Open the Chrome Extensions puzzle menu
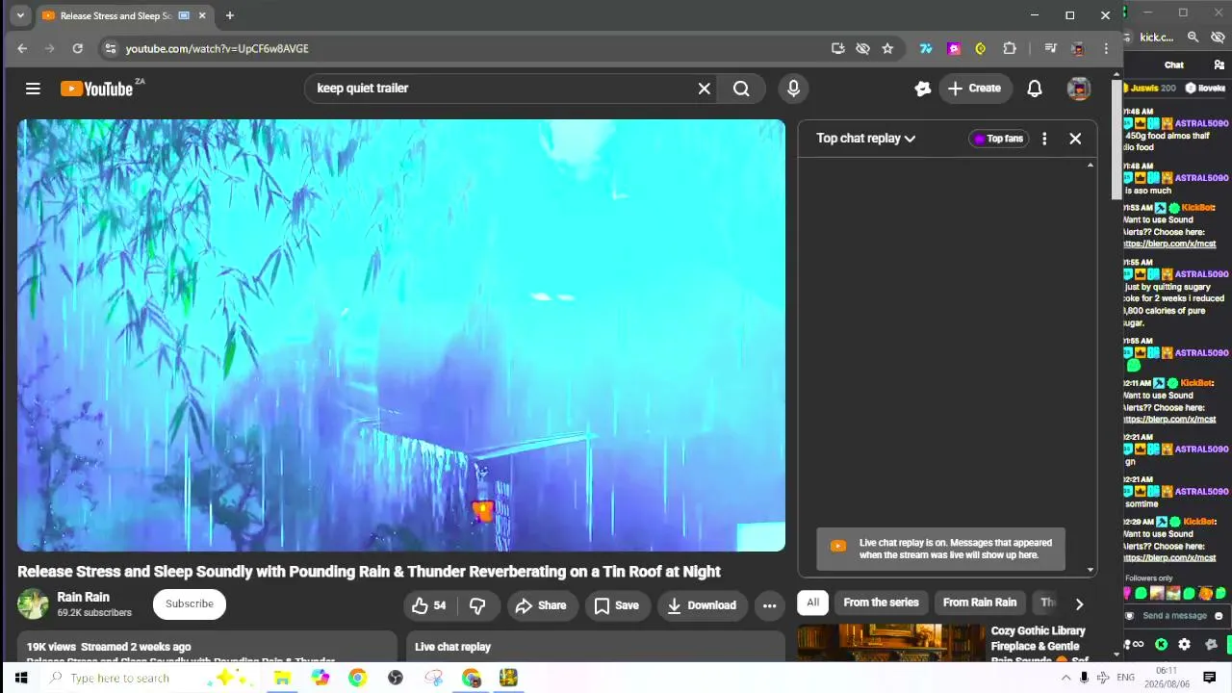The image size is (1232, 693). coord(1010,48)
